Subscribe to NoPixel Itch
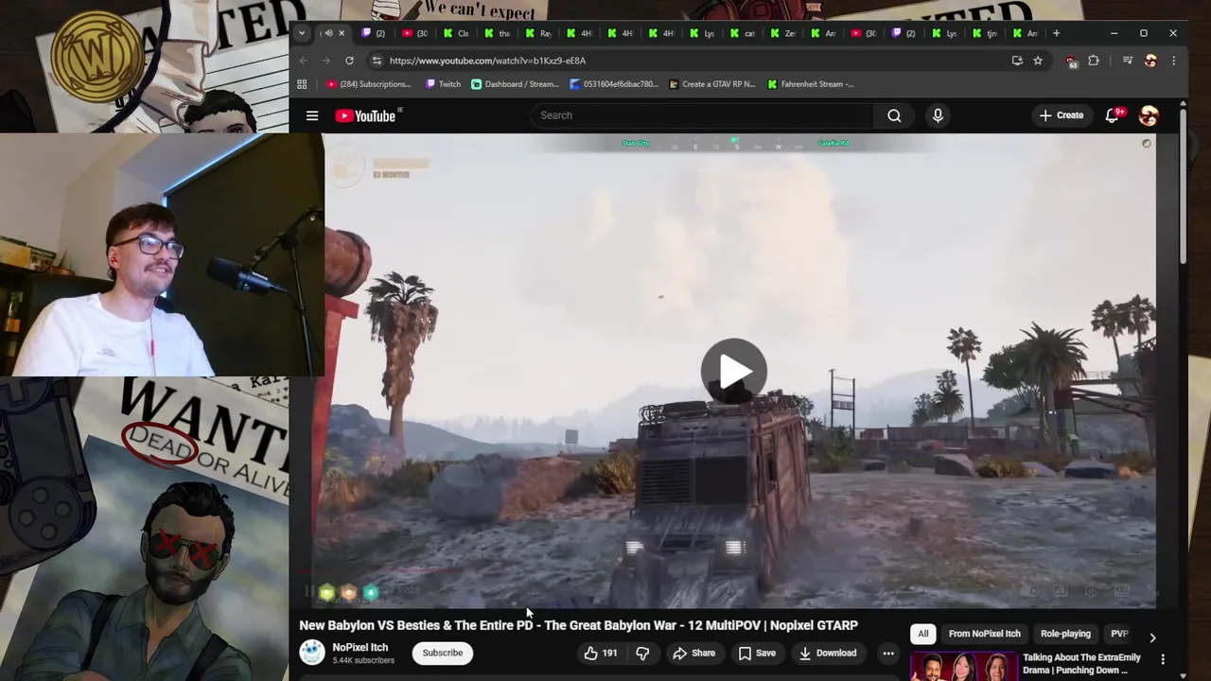The width and height of the screenshot is (1211, 681). (x=442, y=653)
